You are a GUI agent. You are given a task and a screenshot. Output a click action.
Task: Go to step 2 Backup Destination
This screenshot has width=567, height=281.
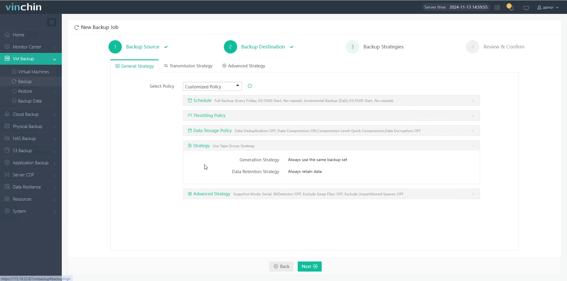pyautogui.click(x=259, y=47)
